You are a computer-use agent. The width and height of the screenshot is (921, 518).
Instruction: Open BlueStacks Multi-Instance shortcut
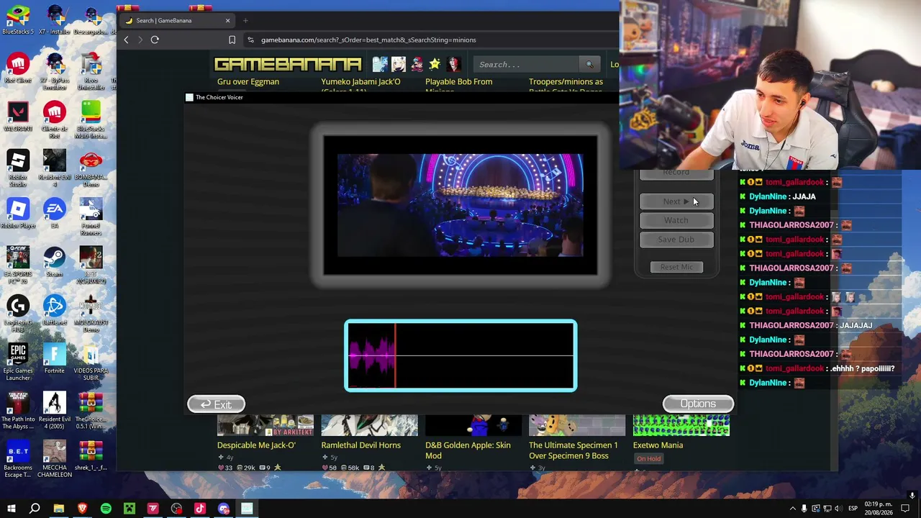click(91, 120)
